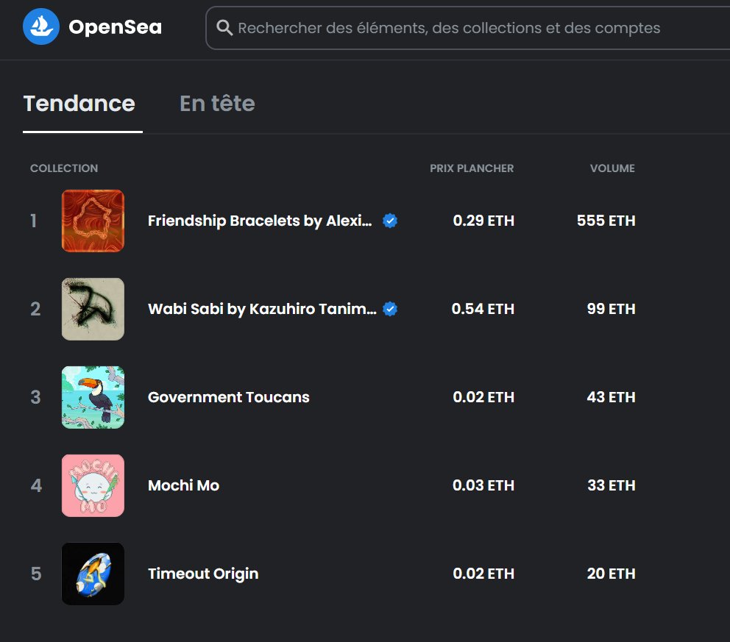The height and width of the screenshot is (642, 730).
Task: Click the 43 ETH volume value
Action: click(612, 397)
